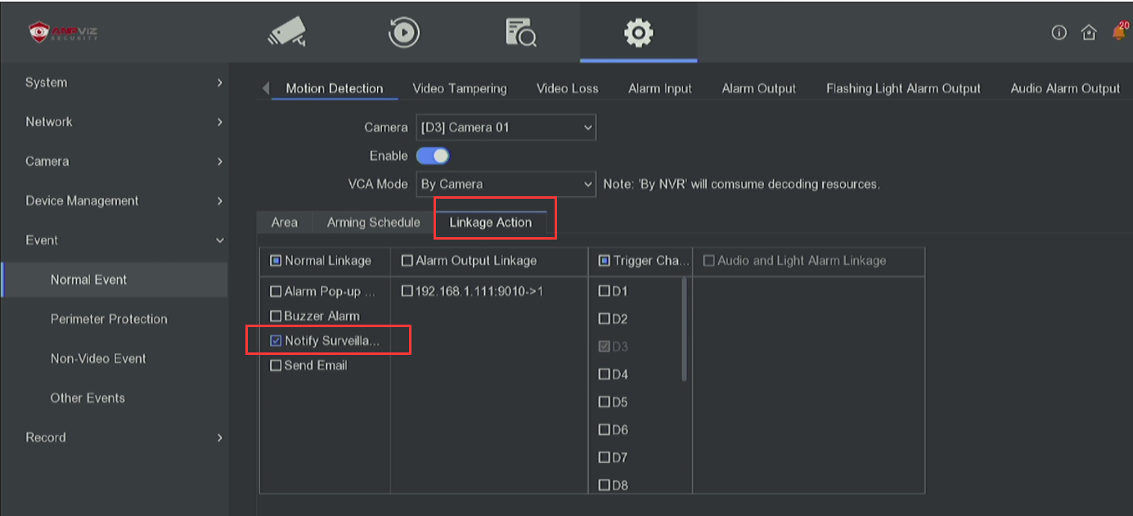Click the Annke Viz Security logo
Screen dimensions: 1133x516
point(64,32)
